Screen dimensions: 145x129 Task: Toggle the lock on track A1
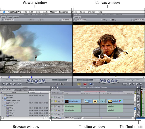[62, 106]
